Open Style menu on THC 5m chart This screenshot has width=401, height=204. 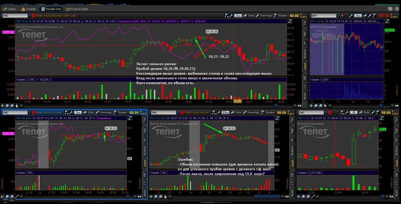[88, 112]
